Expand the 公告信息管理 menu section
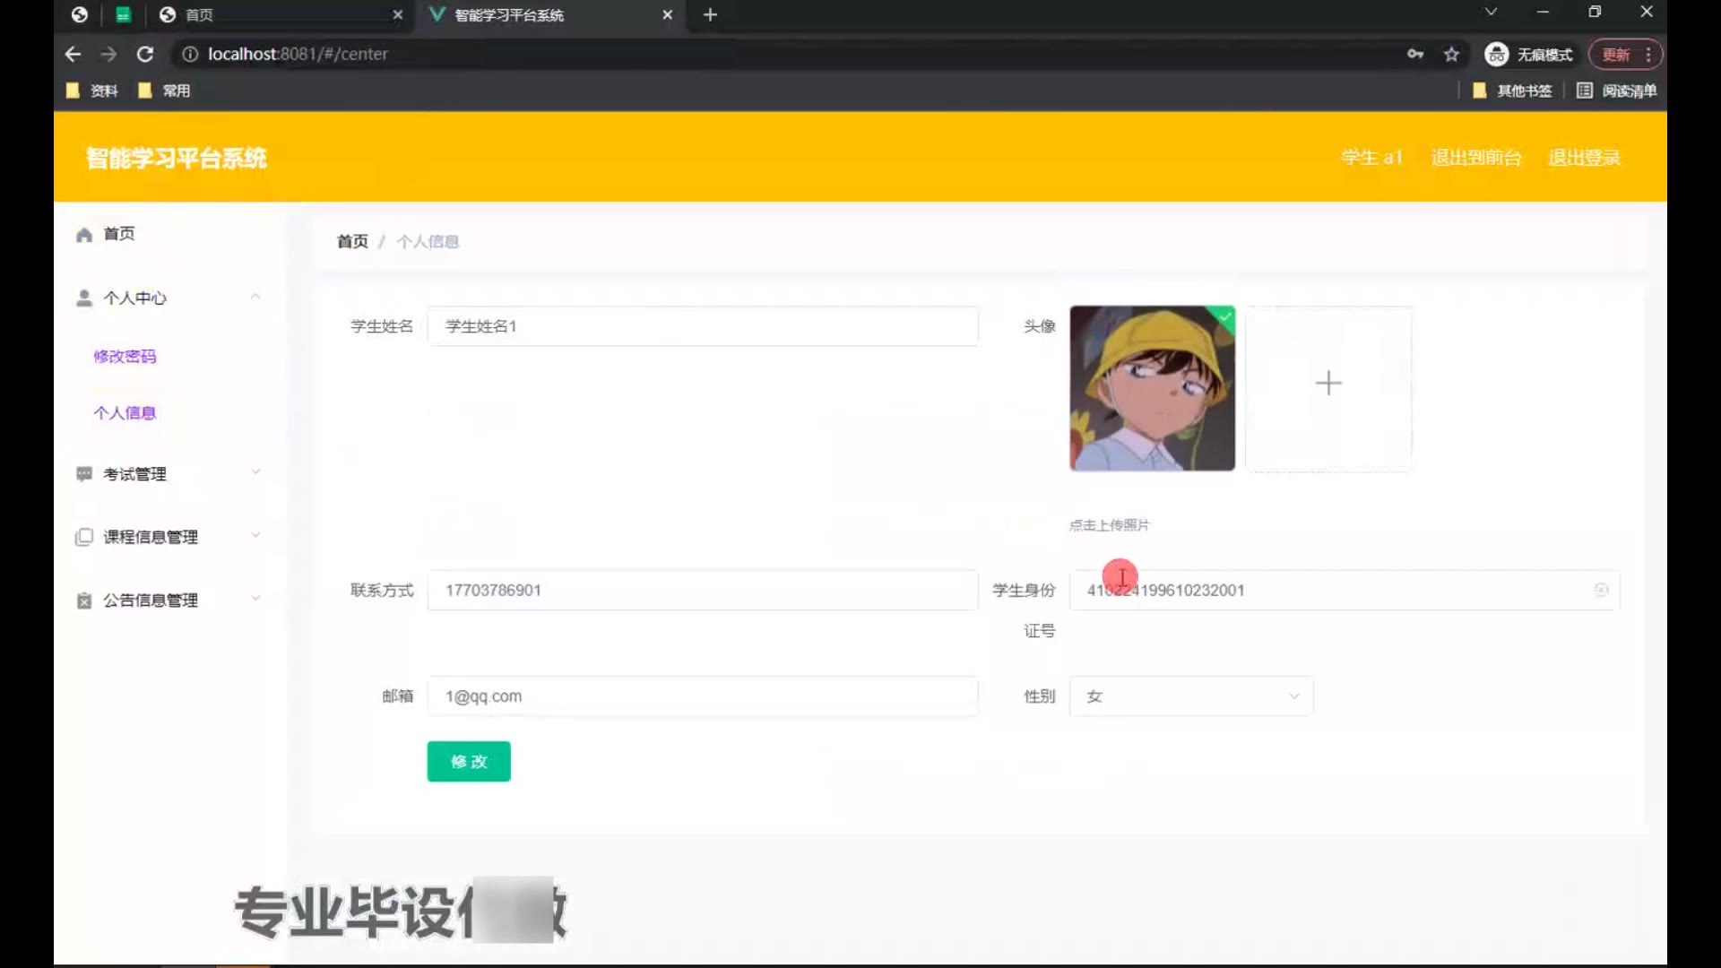The image size is (1721, 968). click(255, 599)
